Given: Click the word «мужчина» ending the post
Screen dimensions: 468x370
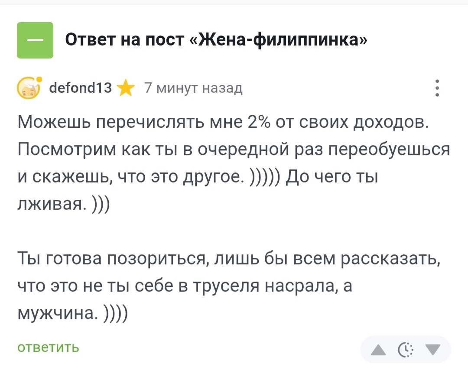Looking at the screenshot, I should pyautogui.click(x=57, y=313).
